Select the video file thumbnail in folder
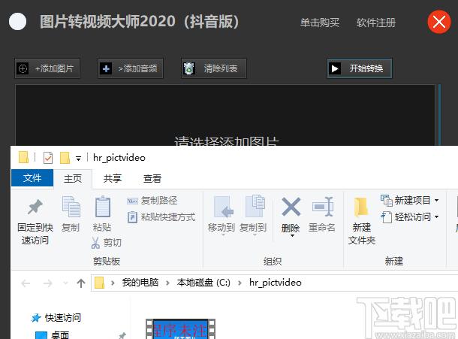Screen dimensions: 458x339 [x=180, y=329]
